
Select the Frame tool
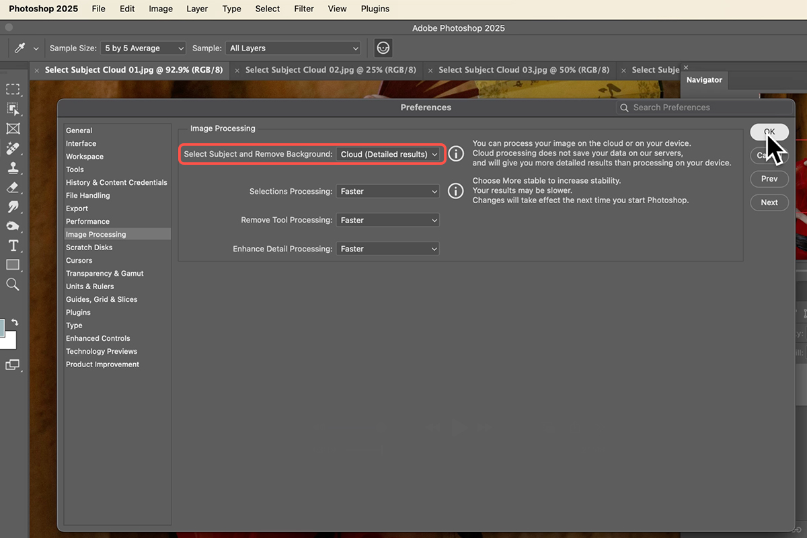tap(13, 128)
